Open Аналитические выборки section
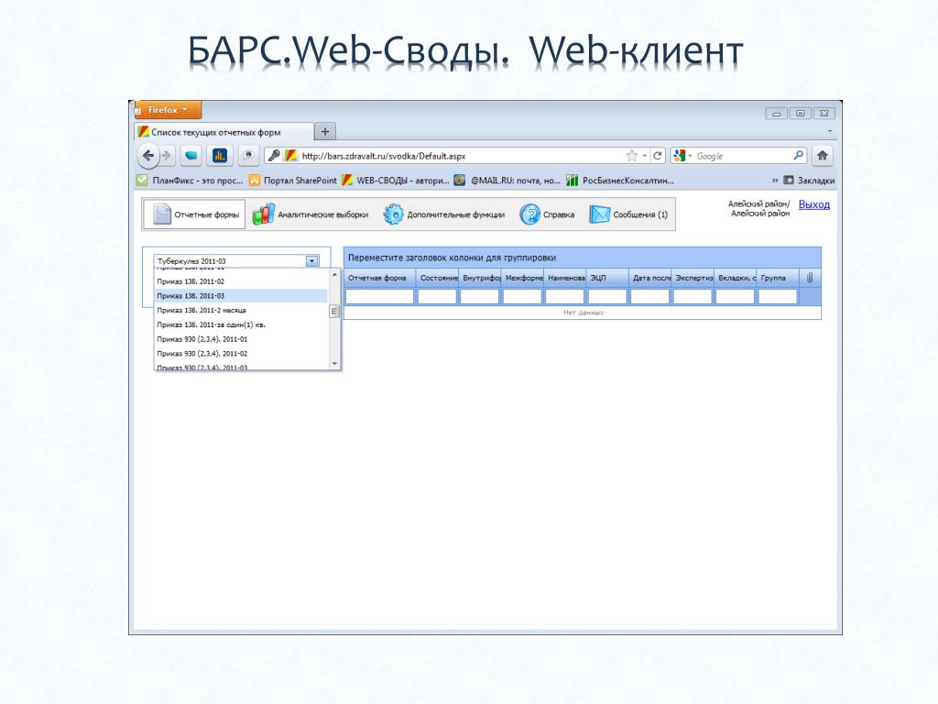Viewport: 938px width, 704px height. [x=310, y=214]
